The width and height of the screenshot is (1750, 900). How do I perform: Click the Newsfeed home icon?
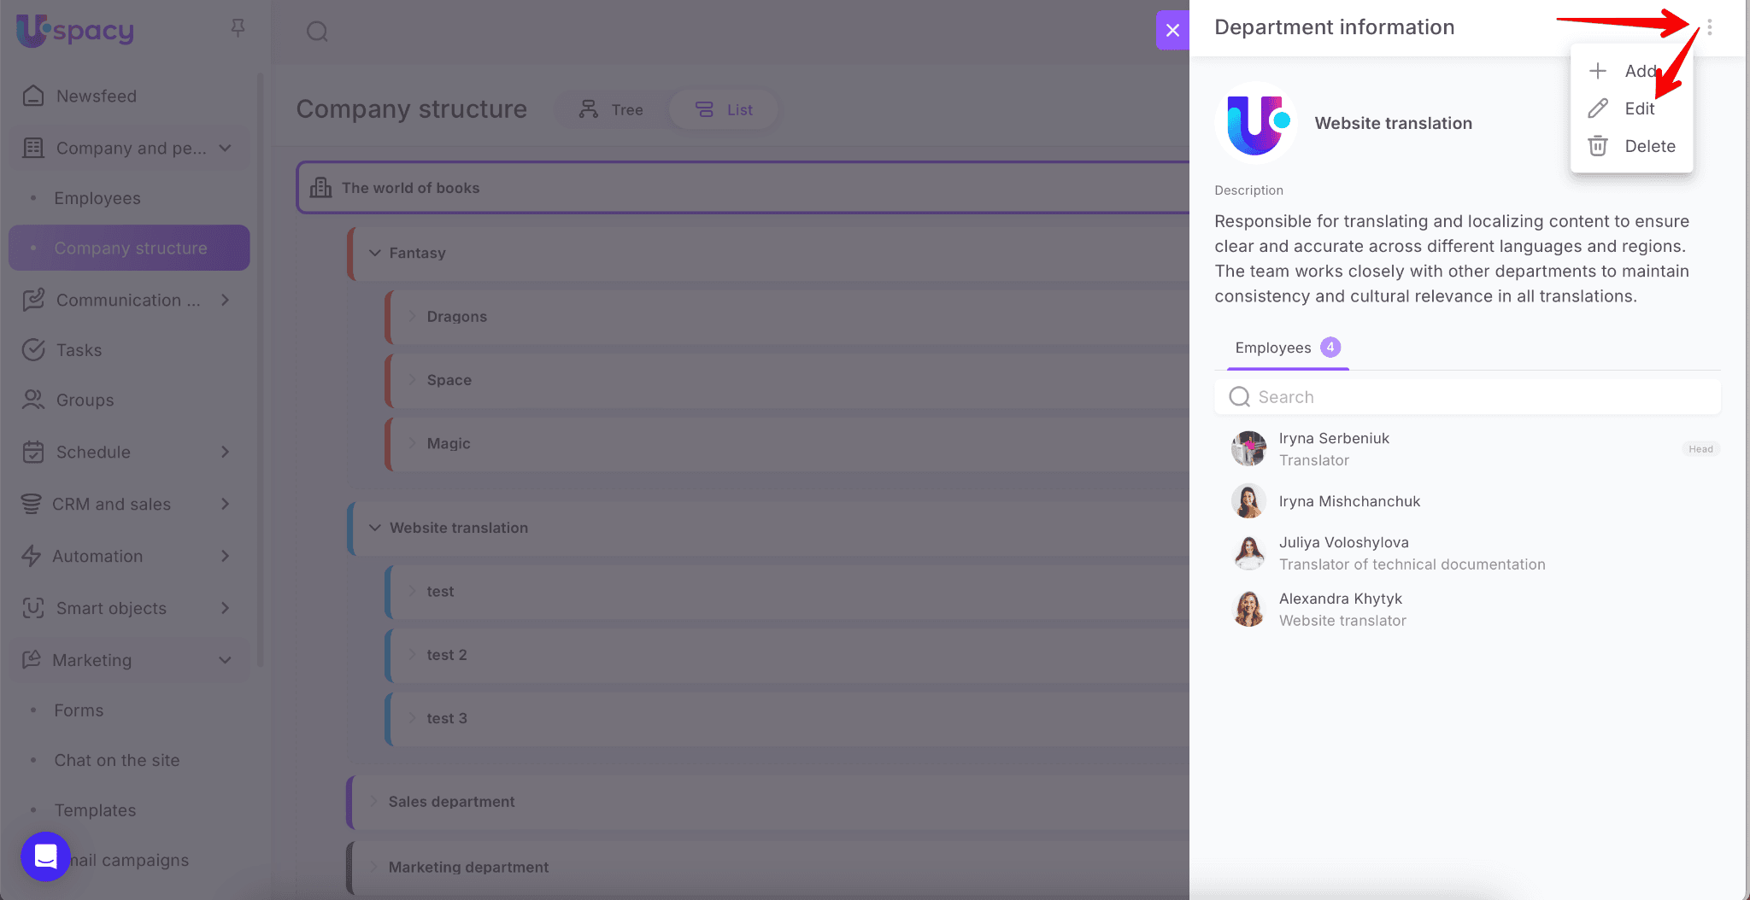(33, 96)
